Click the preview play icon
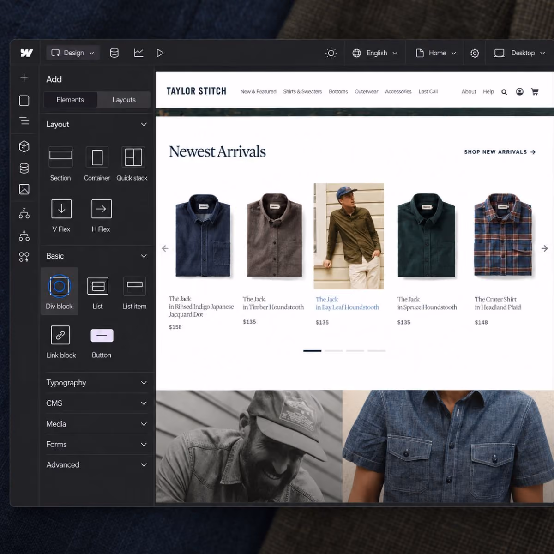Image resolution: width=554 pixels, height=554 pixels. click(x=160, y=53)
